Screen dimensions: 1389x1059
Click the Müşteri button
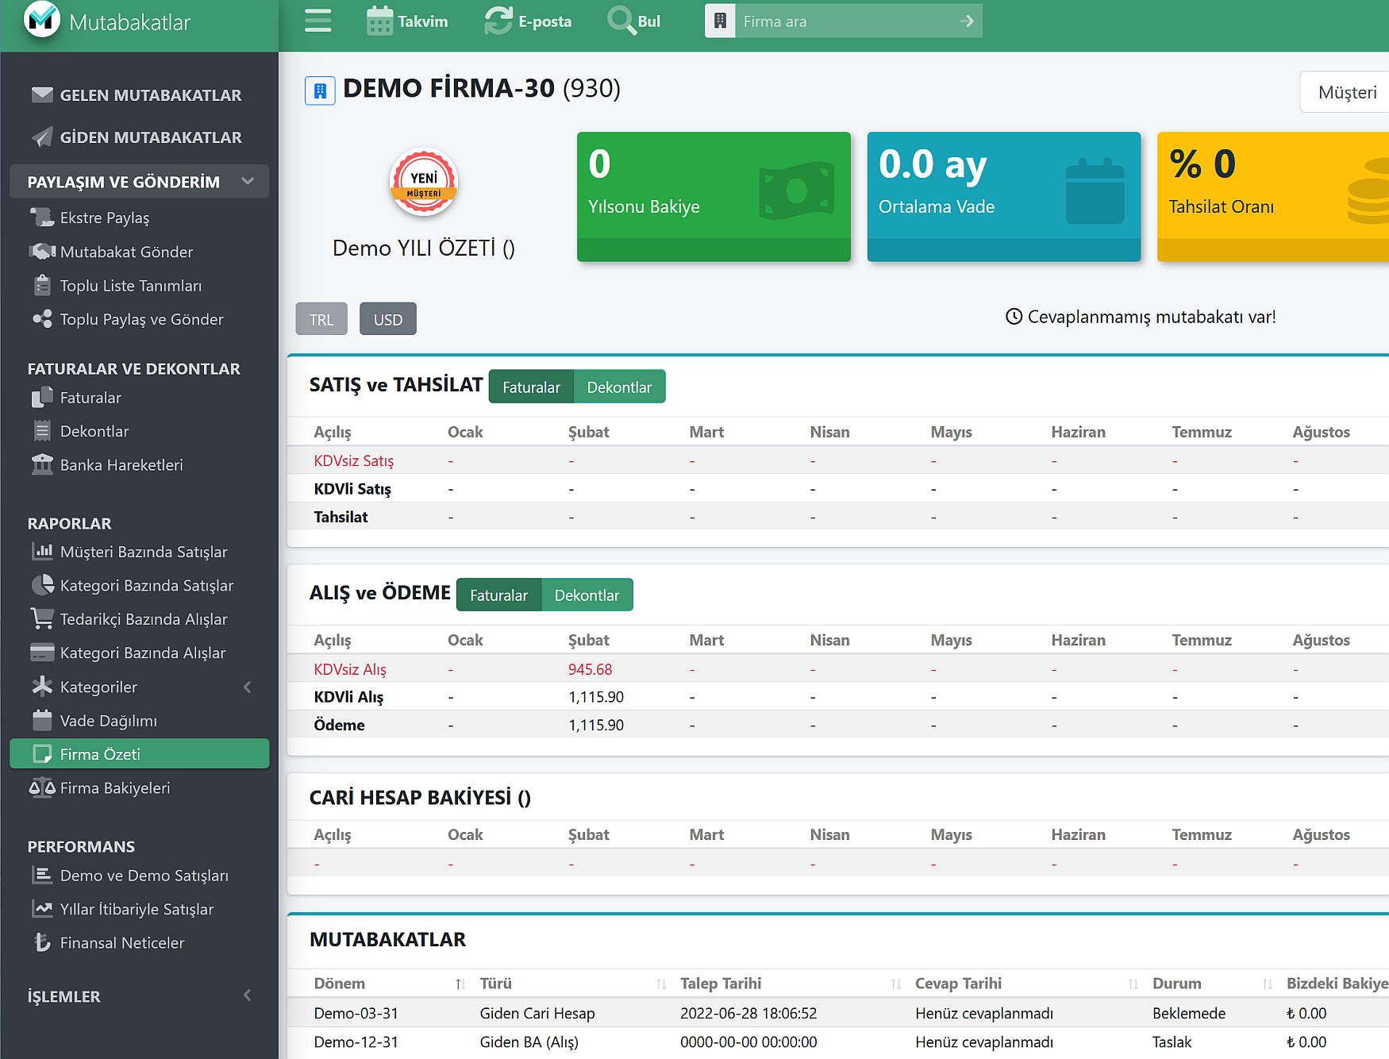click(x=1346, y=93)
